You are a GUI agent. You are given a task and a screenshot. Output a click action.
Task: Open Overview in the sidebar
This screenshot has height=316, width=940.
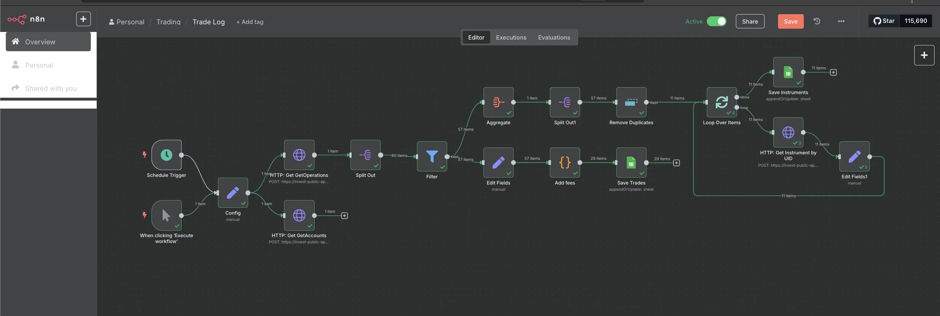tap(48, 42)
